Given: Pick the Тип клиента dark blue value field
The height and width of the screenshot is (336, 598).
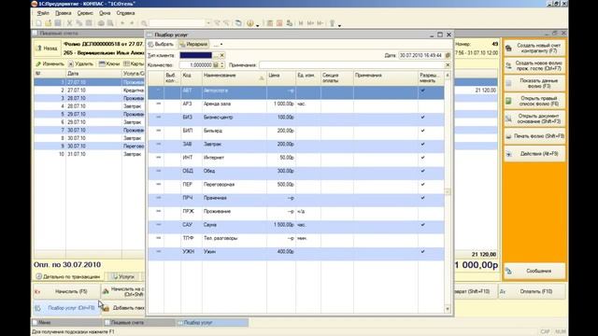Looking at the screenshot, I should tap(195, 55).
